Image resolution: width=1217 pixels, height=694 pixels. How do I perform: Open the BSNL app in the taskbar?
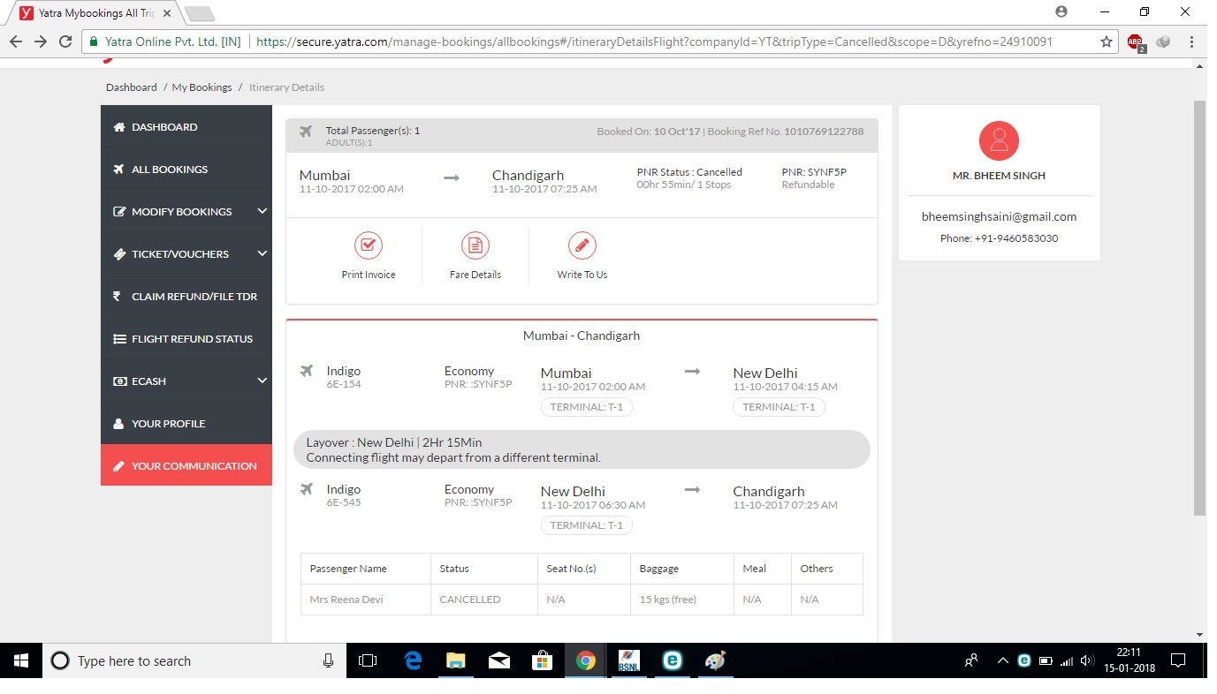pyautogui.click(x=628, y=660)
